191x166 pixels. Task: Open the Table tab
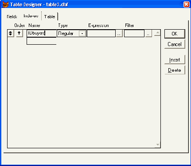tap(50, 16)
